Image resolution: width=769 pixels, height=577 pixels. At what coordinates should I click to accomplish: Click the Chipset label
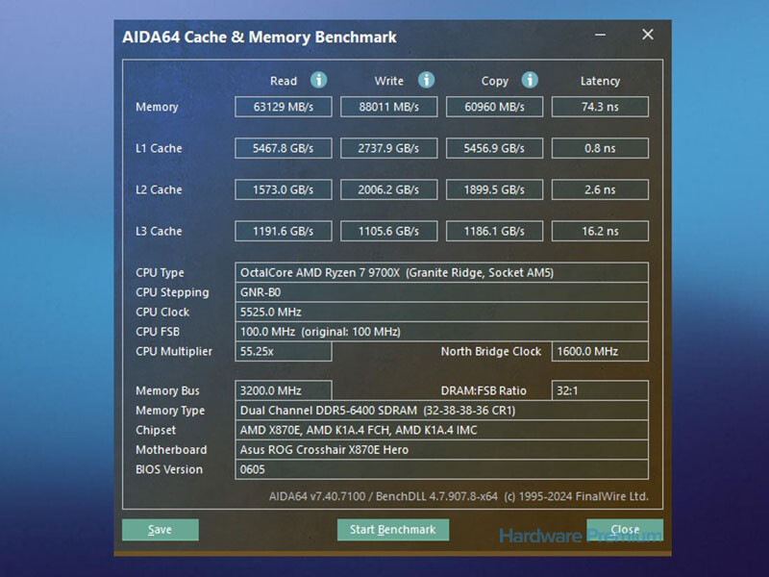(x=156, y=430)
